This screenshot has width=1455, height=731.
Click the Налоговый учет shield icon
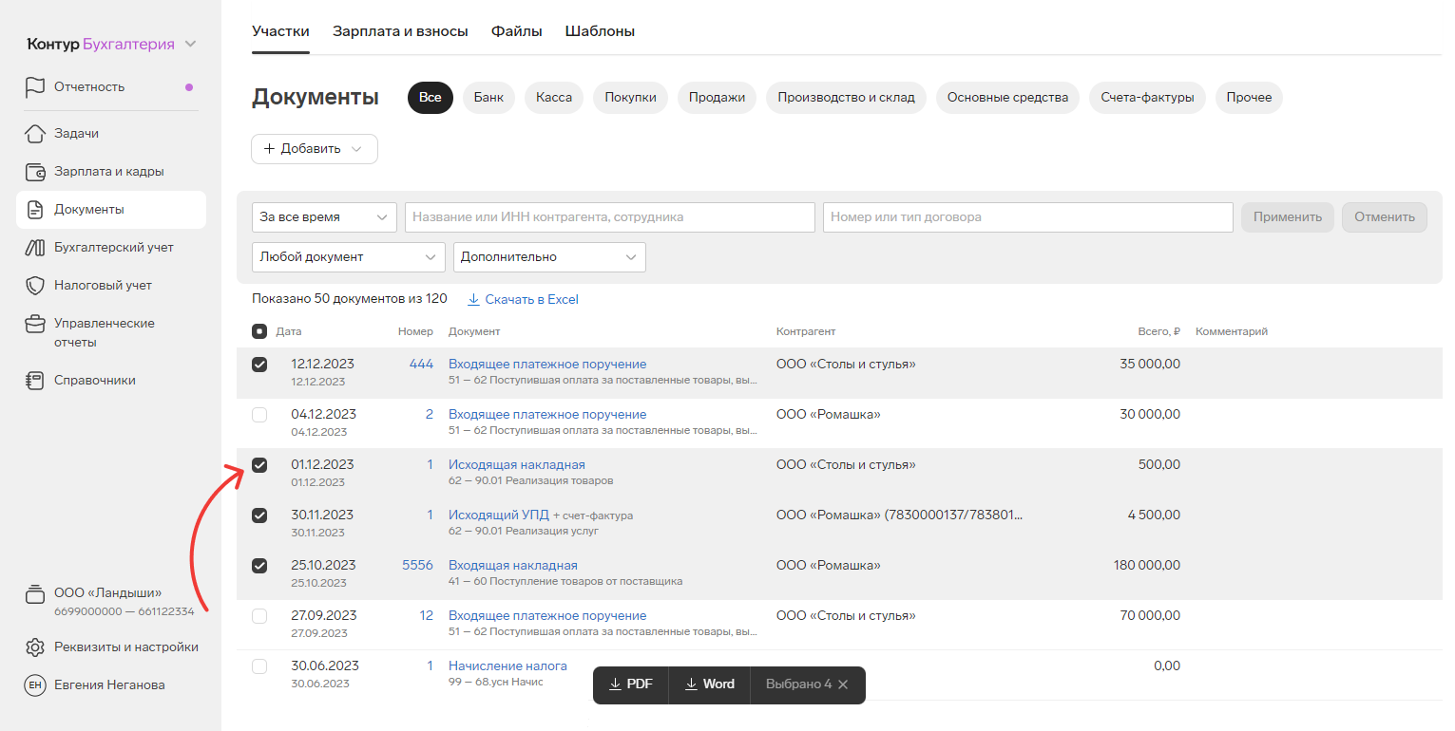pyautogui.click(x=35, y=286)
